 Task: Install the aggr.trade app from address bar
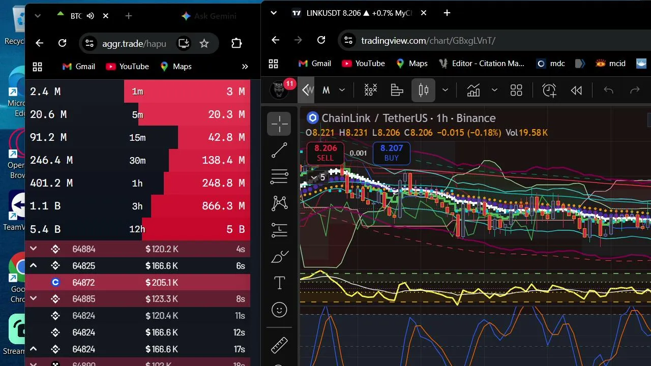click(184, 43)
